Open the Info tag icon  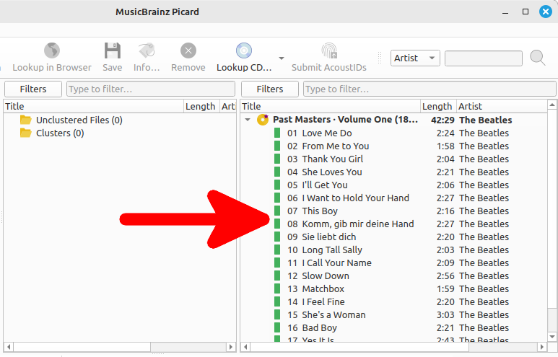click(x=147, y=50)
